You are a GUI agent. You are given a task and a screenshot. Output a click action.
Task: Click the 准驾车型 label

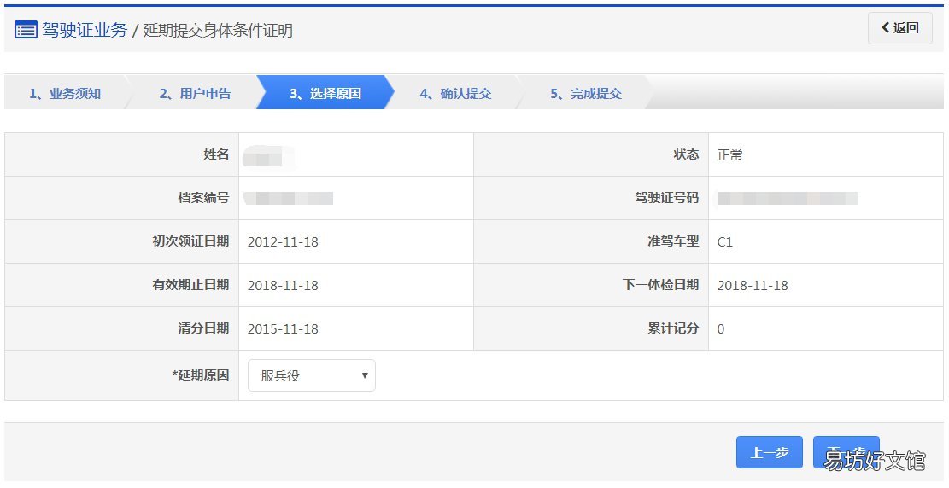click(673, 241)
